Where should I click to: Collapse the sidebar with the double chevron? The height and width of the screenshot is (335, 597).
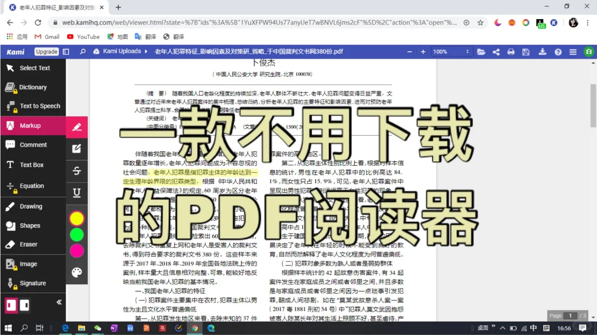(x=59, y=302)
